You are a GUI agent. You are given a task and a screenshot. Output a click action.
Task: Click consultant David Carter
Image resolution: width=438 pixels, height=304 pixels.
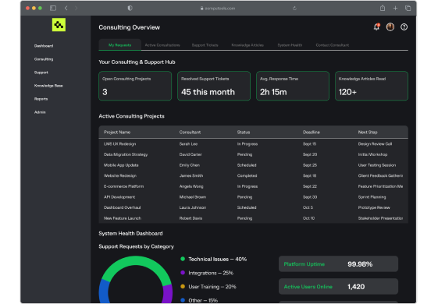pyautogui.click(x=191, y=154)
